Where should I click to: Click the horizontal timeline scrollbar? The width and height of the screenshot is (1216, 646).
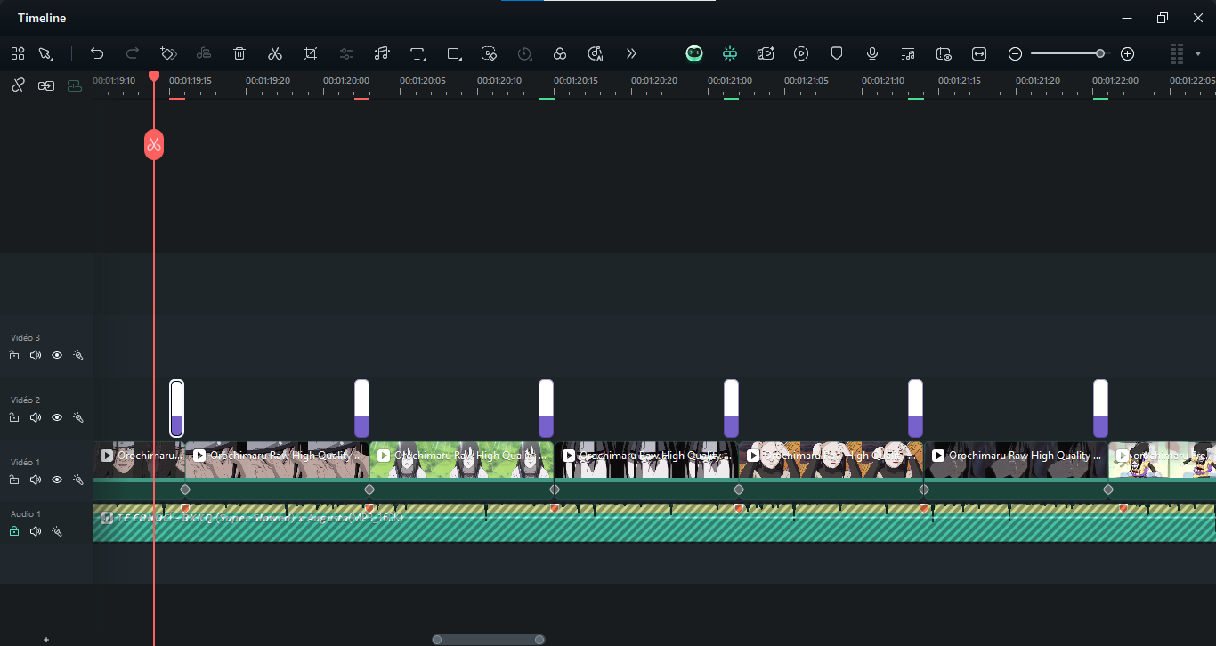point(488,640)
